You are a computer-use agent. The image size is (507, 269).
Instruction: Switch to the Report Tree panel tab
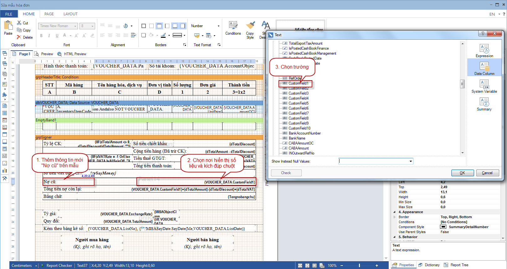(x=456, y=265)
